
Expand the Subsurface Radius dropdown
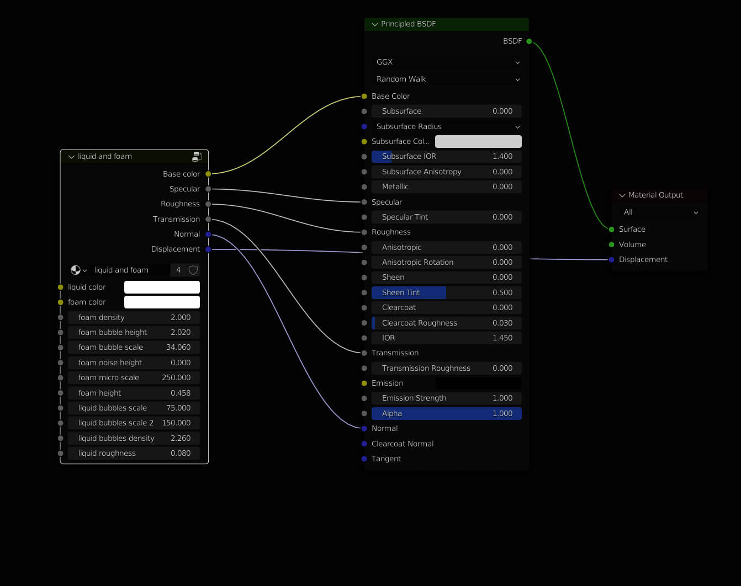click(447, 126)
